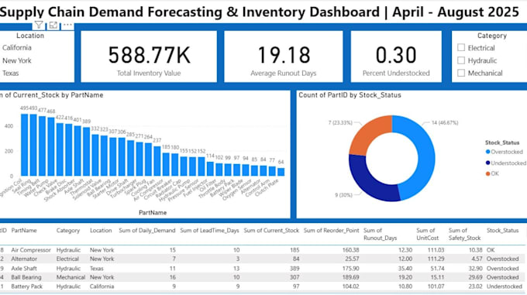
Task: Sort by Sum of UnitCost header
Action: 428,235
